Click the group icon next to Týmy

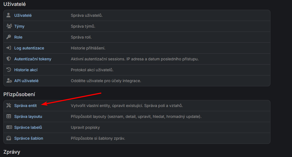[9, 26]
